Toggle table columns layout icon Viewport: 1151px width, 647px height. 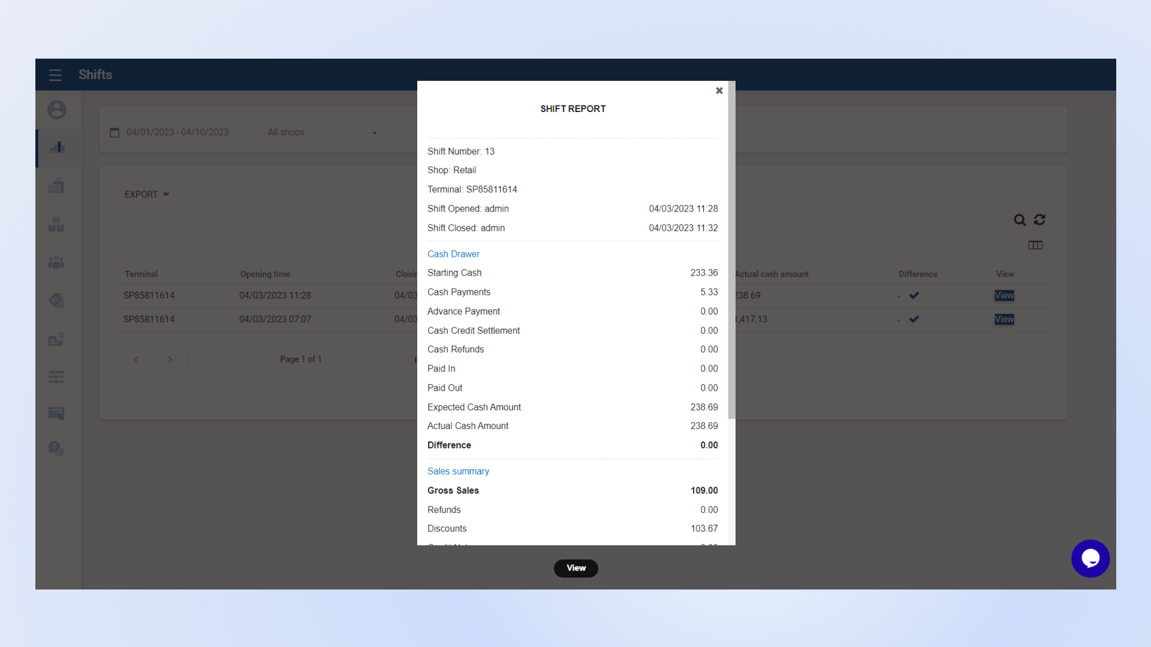pos(1035,245)
